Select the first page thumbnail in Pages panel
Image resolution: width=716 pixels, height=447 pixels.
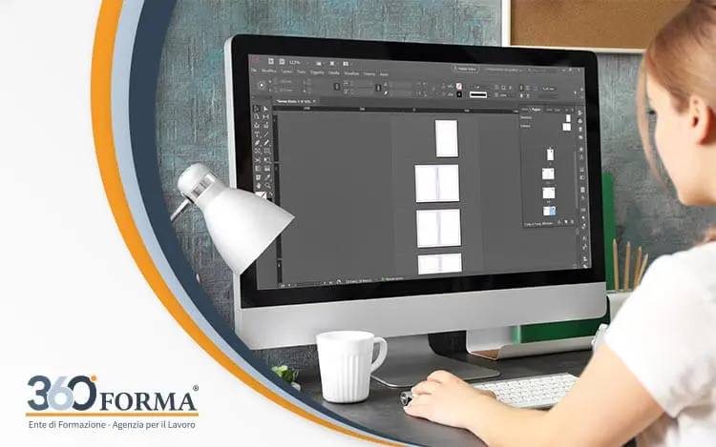point(550,152)
